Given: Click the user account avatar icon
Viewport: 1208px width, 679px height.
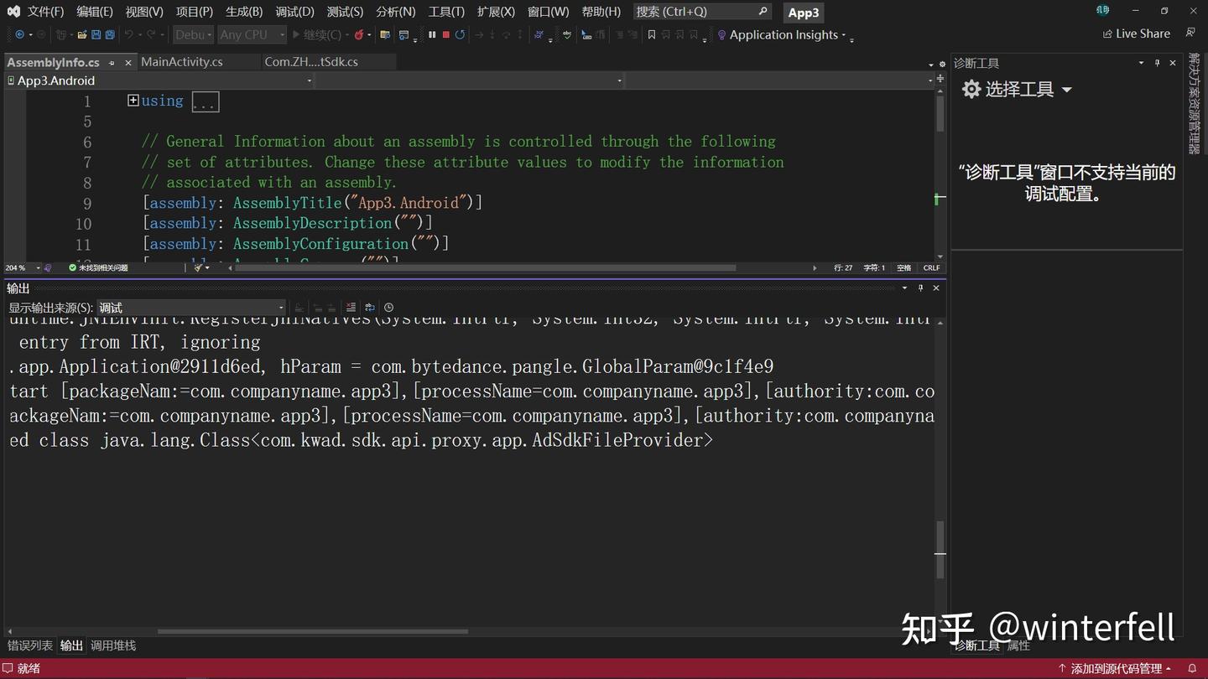Looking at the screenshot, I should coord(1102,10).
